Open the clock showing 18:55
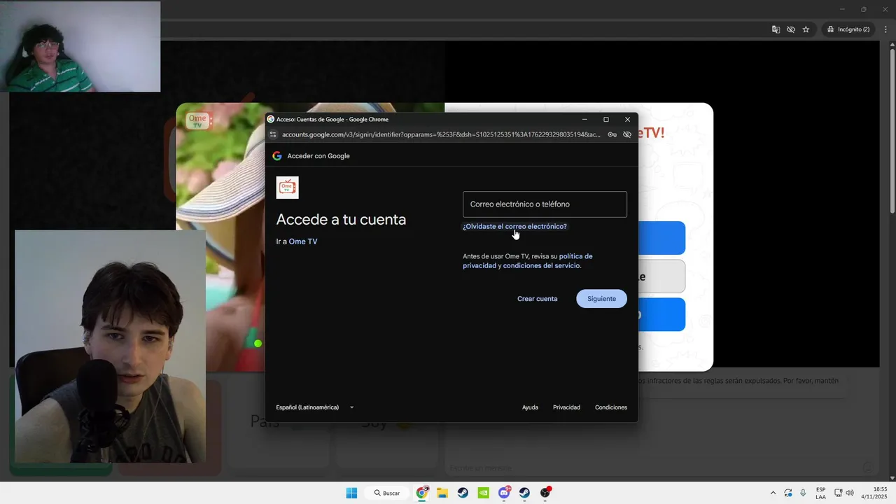The width and height of the screenshot is (896, 504). click(x=874, y=493)
